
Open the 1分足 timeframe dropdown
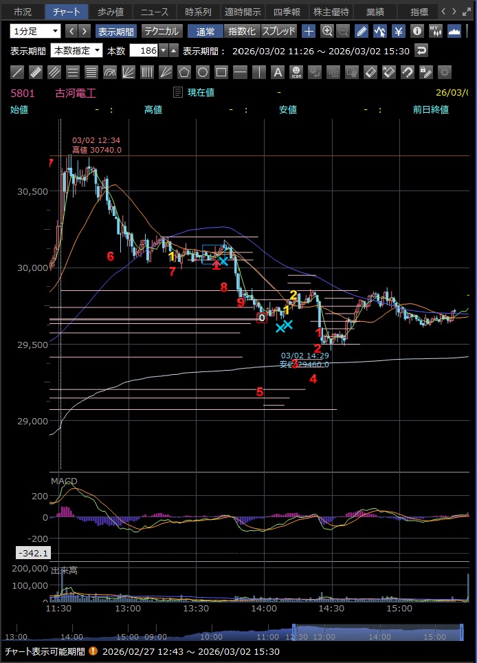[35, 31]
